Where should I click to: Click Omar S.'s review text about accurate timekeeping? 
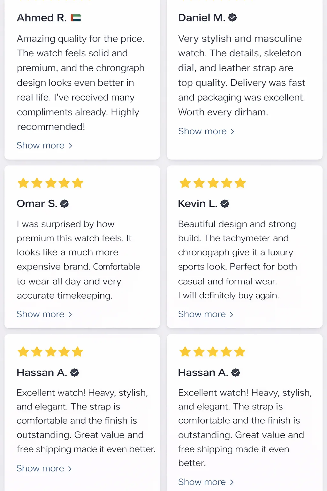[x=65, y=296]
